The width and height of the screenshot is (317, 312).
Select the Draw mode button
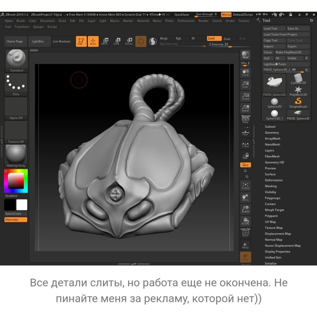click(x=94, y=41)
